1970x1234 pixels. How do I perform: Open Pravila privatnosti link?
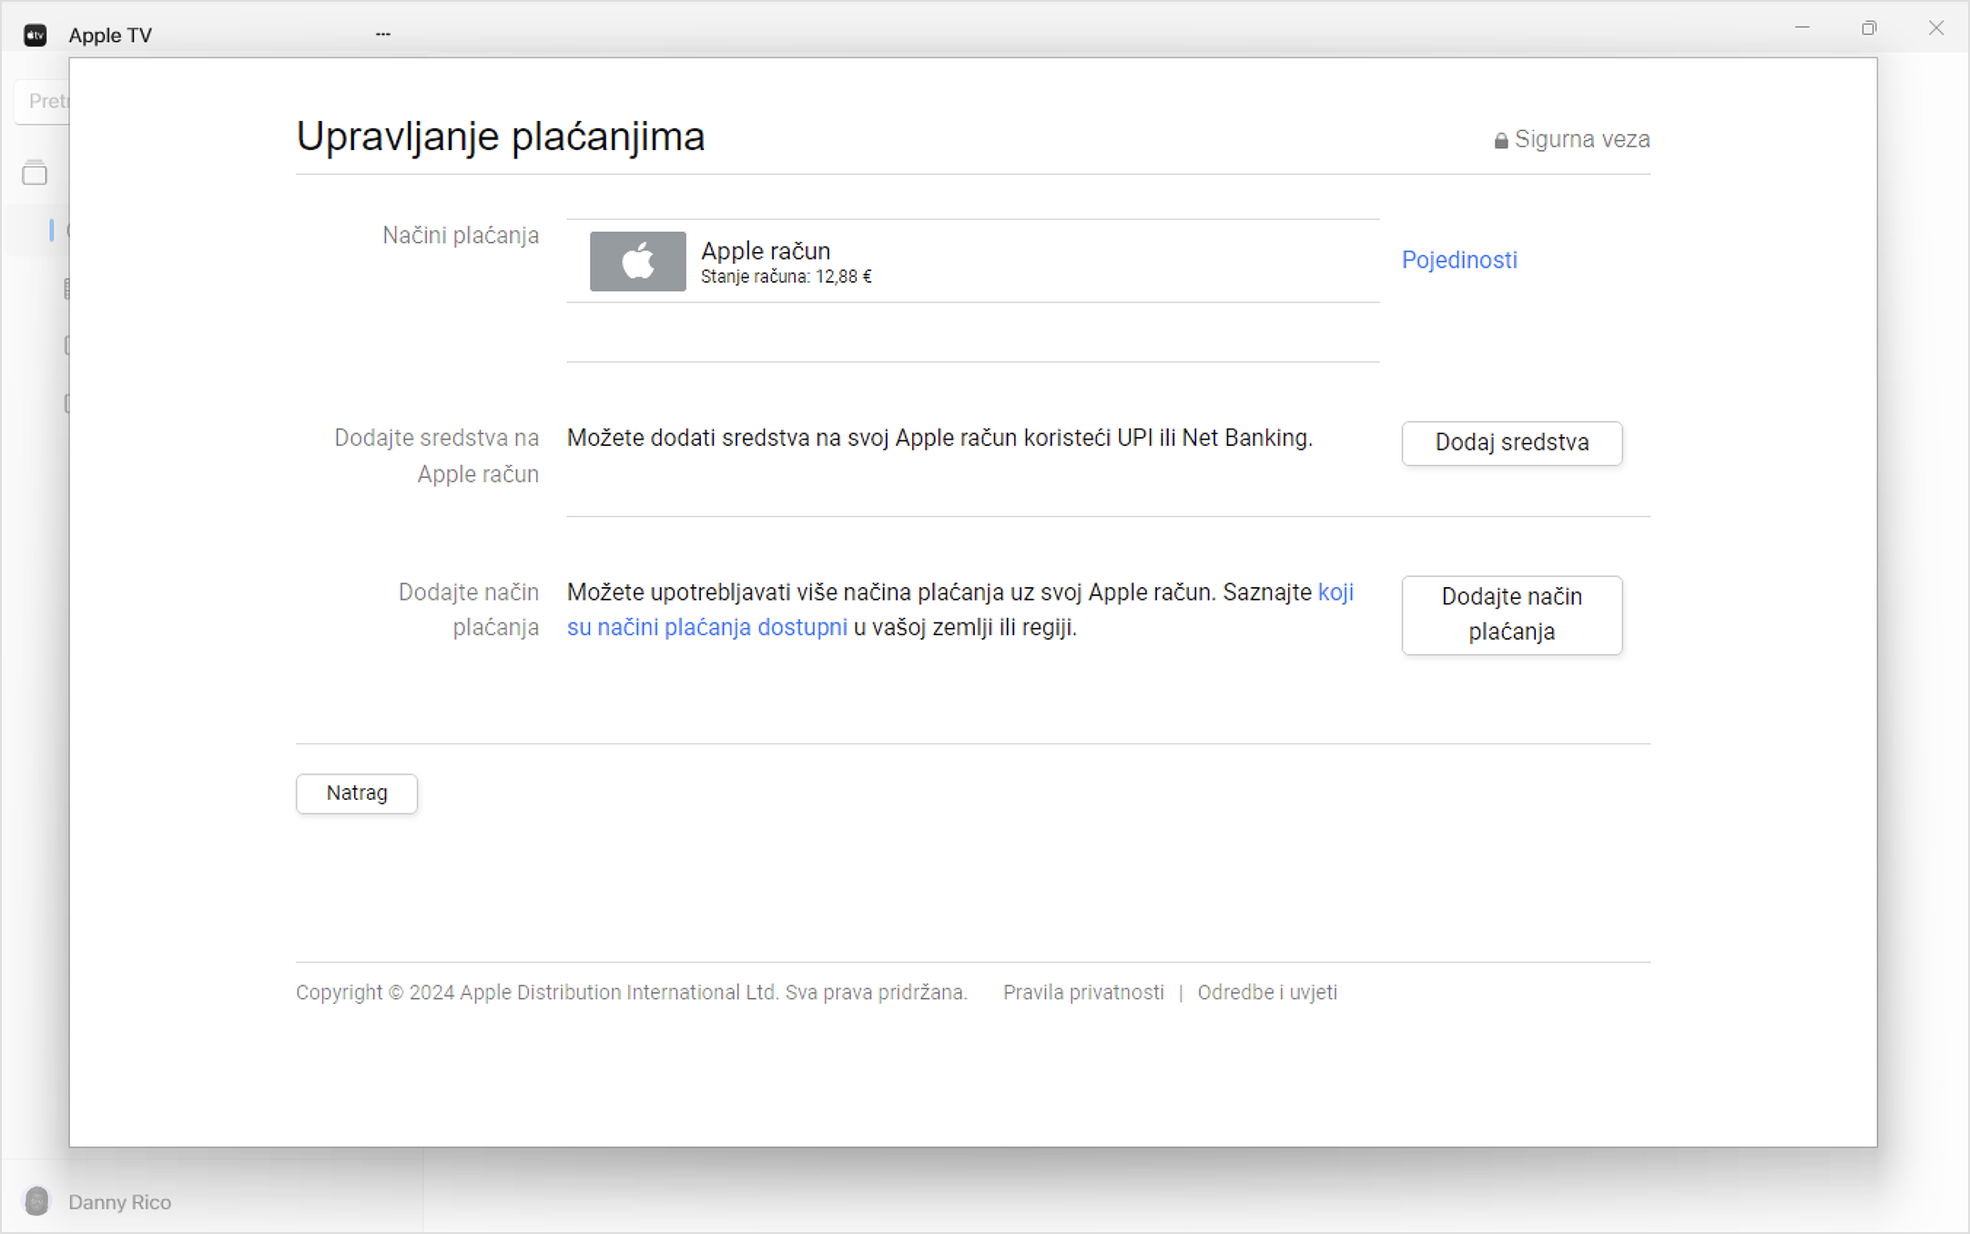(x=1083, y=992)
